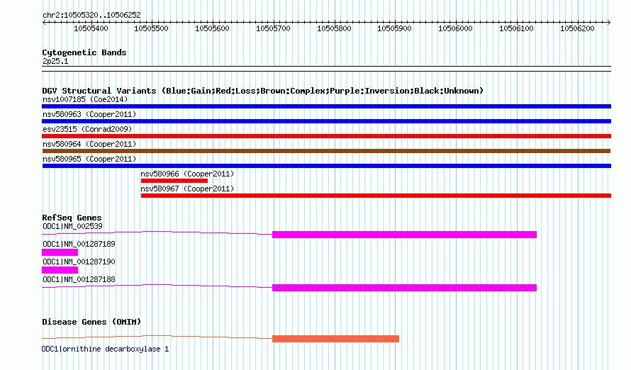Open the ODC1|ornithine decarboxylase 1 link
631x370 pixels.
[106, 349]
